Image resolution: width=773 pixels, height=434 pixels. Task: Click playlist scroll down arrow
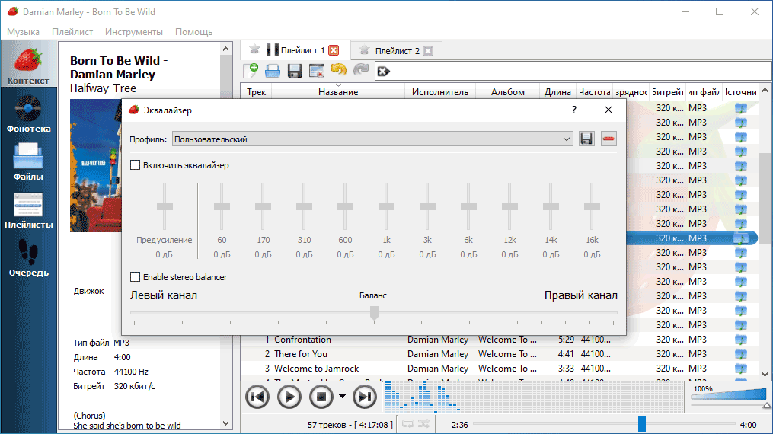pyautogui.click(x=765, y=375)
